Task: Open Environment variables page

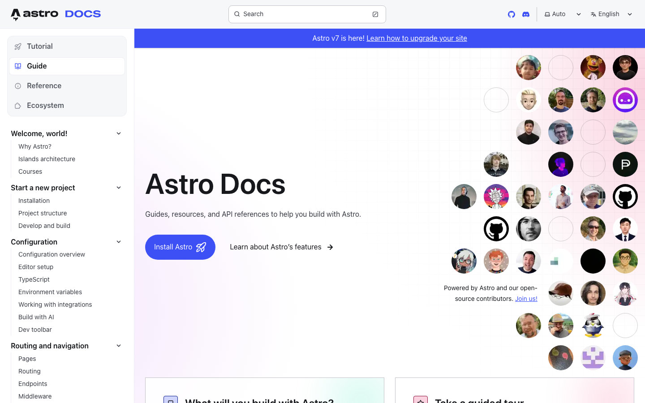Action: click(x=50, y=292)
